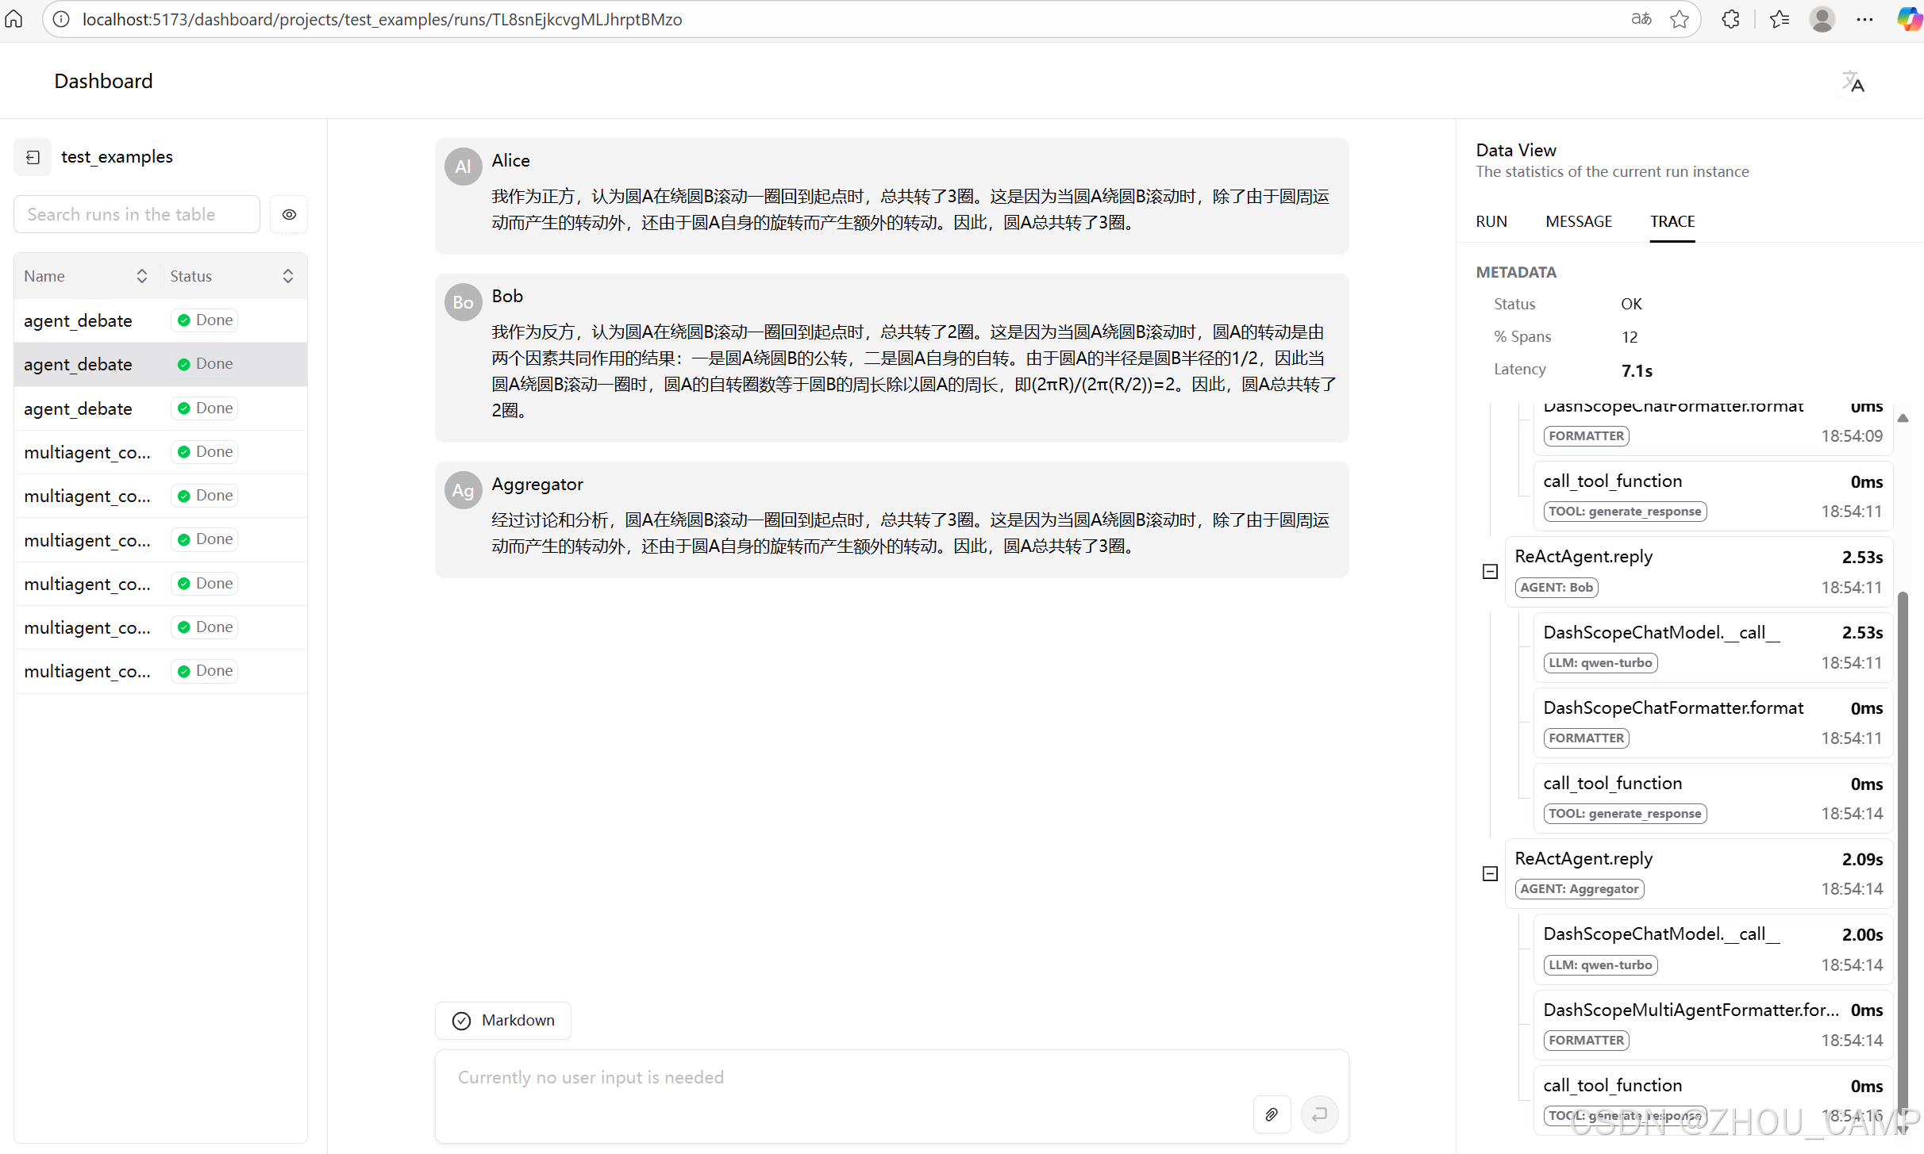Click the Latency value 7.1s

pyautogui.click(x=1637, y=370)
